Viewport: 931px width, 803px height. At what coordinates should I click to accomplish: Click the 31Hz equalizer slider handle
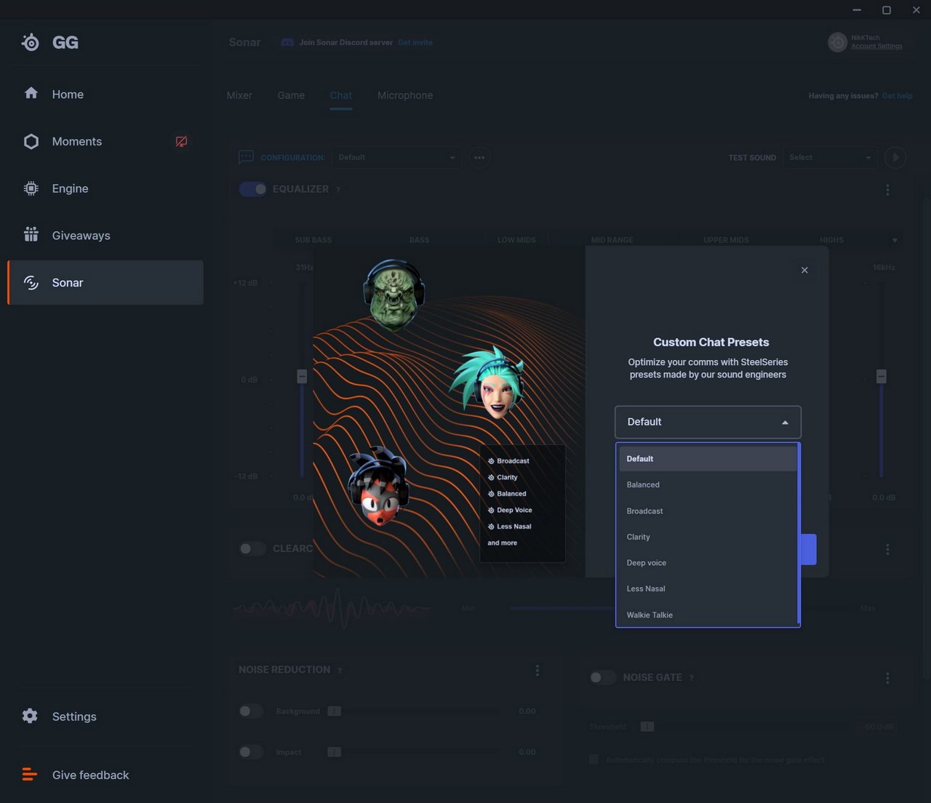tap(302, 376)
